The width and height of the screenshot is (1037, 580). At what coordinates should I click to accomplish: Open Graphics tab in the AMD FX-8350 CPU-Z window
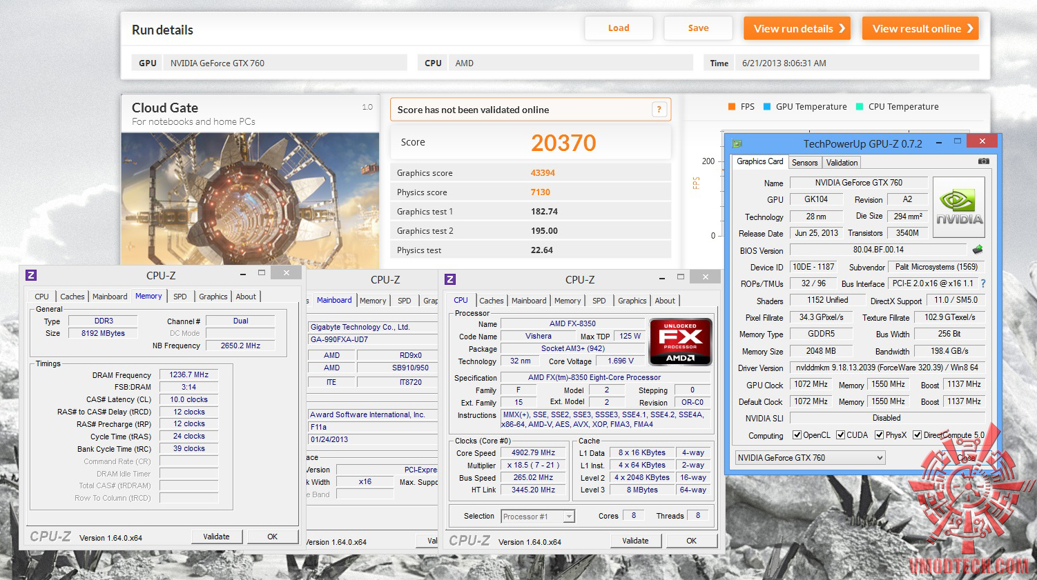pyautogui.click(x=632, y=301)
